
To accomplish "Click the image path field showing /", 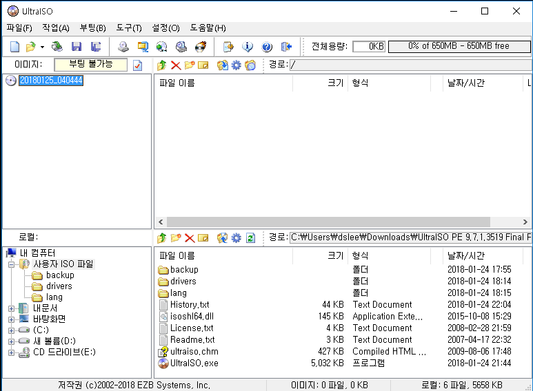I will (x=411, y=65).
